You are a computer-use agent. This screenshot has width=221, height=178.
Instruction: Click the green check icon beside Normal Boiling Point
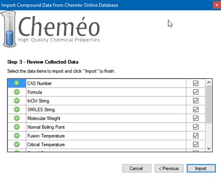tap(17, 127)
